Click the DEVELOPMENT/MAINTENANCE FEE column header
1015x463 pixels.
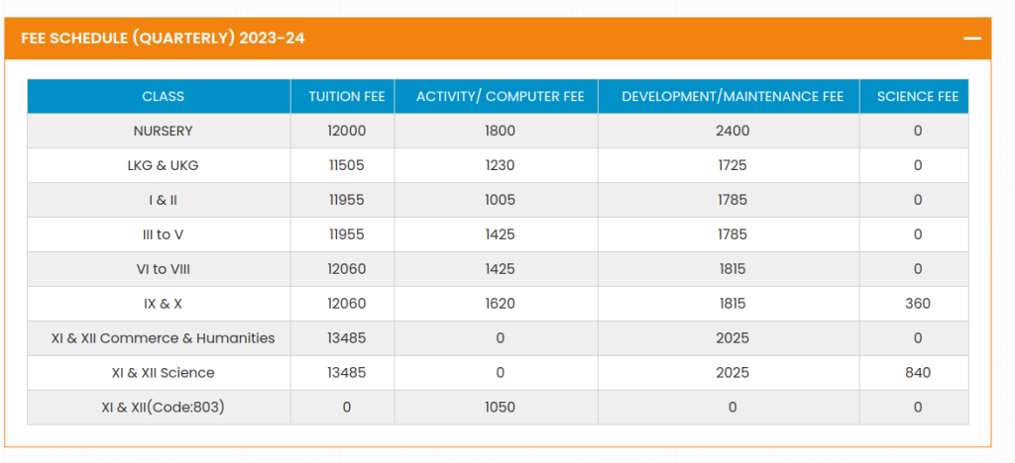click(733, 96)
